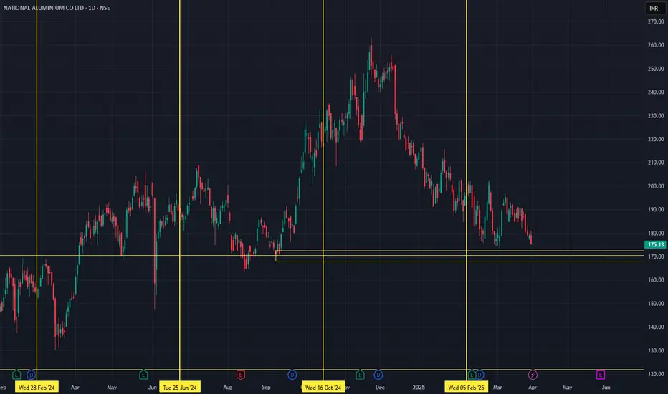Open the red earnings E marker near Aug
The image size is (668, 394).
[x=240, y=375]
